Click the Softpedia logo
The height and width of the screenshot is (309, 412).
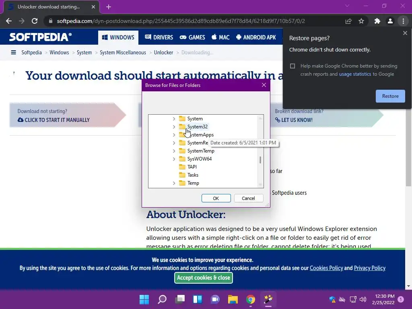40,37
